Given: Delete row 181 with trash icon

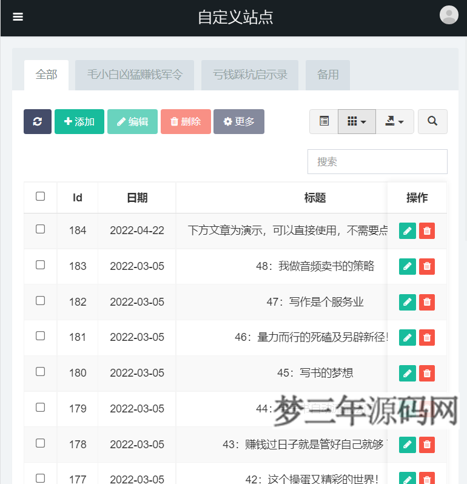Looking at the screenshot, I should [x=427, y=337].
